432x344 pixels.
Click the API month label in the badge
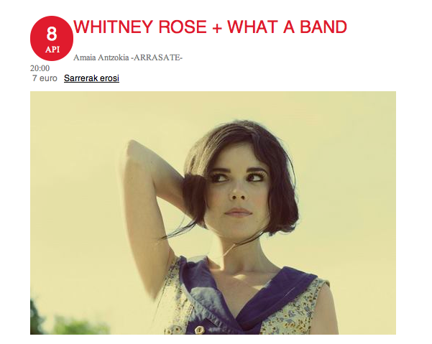(x=52, y=50)
